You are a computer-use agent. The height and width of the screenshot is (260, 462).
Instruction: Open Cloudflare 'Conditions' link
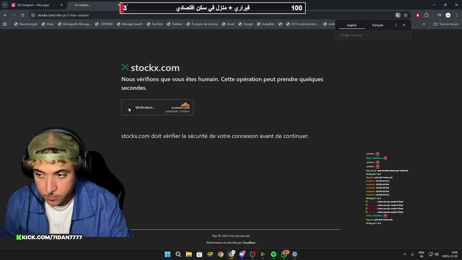click(185, 111)
